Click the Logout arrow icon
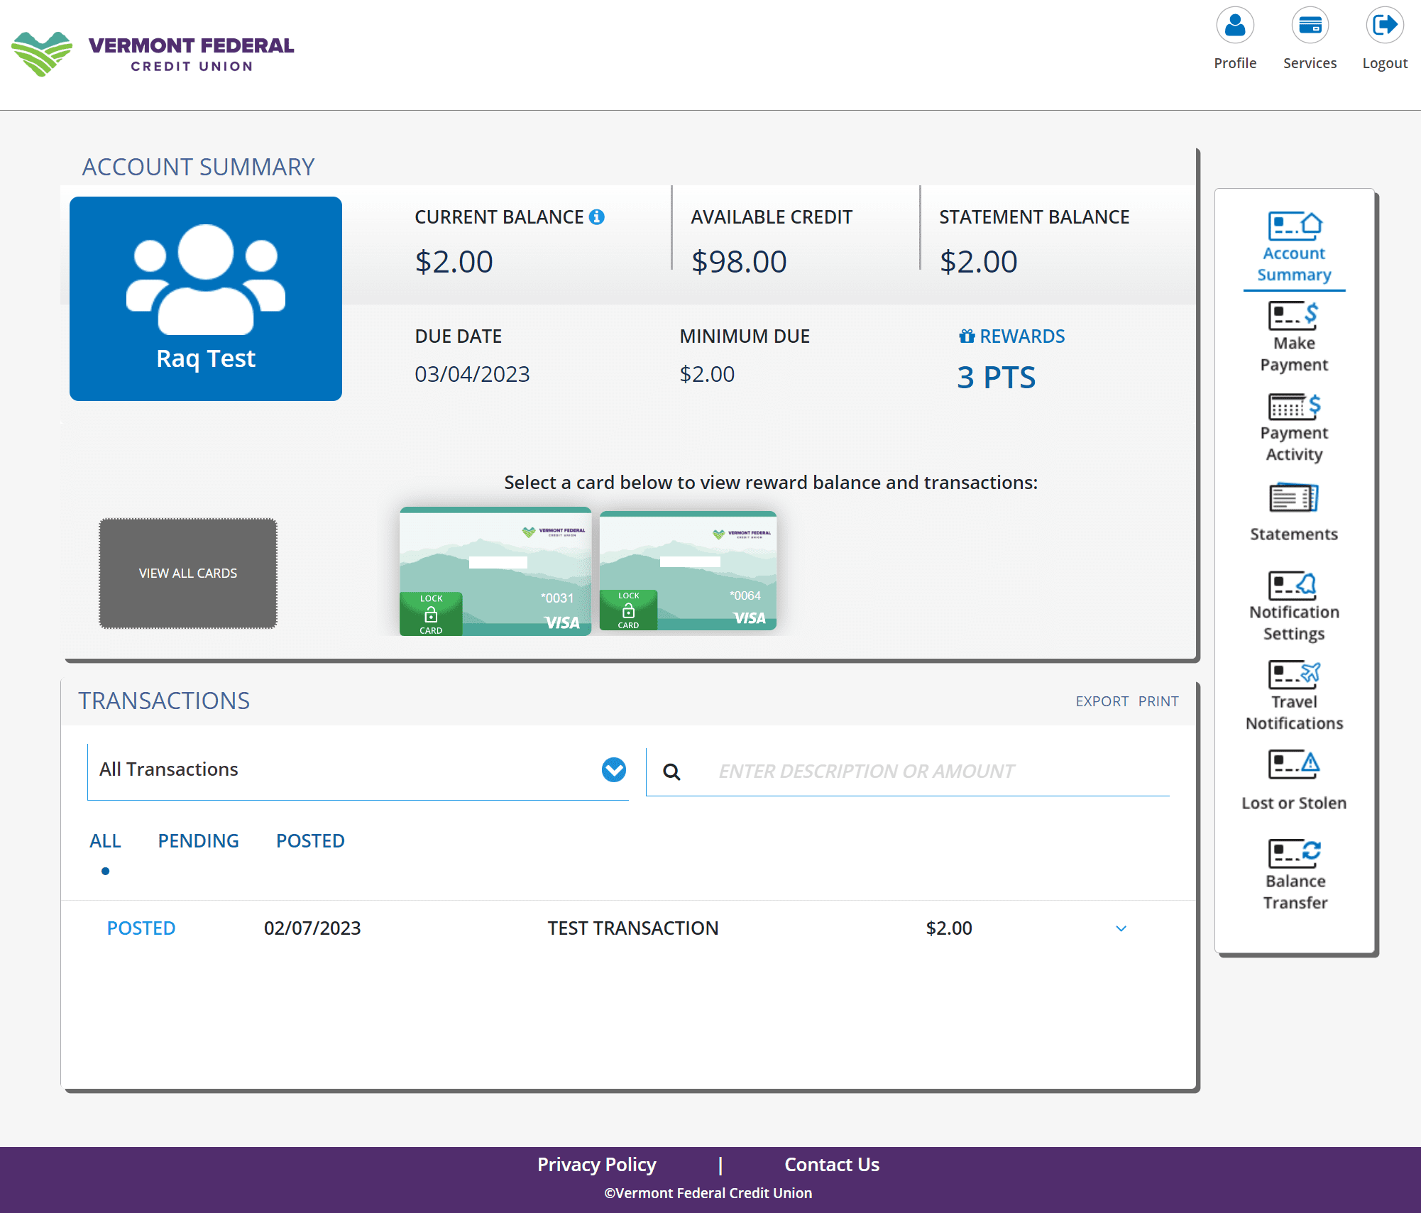 [1384, 26]
